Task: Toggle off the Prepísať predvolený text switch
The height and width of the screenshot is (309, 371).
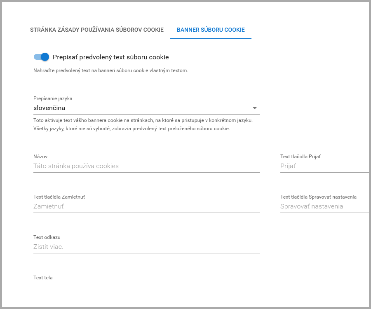Action: [x=42, y=57]
